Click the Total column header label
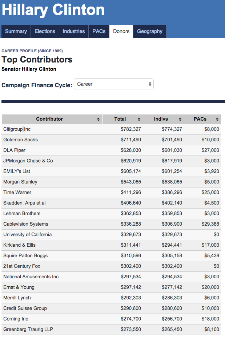The width and height of the screenshot is (225, 339). 120,119
